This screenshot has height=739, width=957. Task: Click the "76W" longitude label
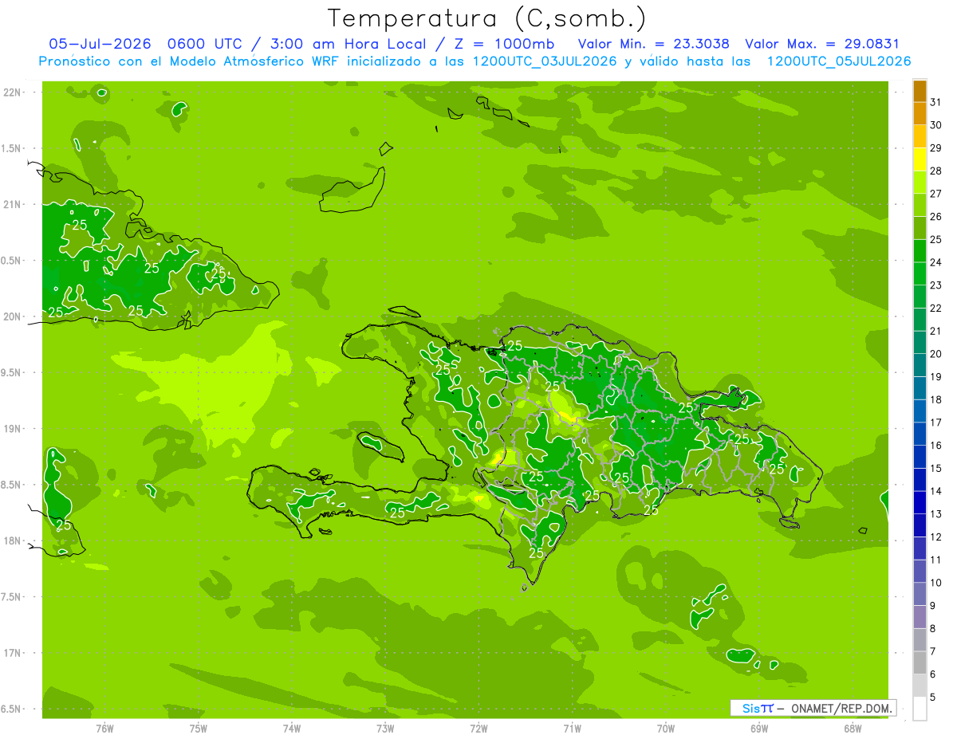(104, 728)
